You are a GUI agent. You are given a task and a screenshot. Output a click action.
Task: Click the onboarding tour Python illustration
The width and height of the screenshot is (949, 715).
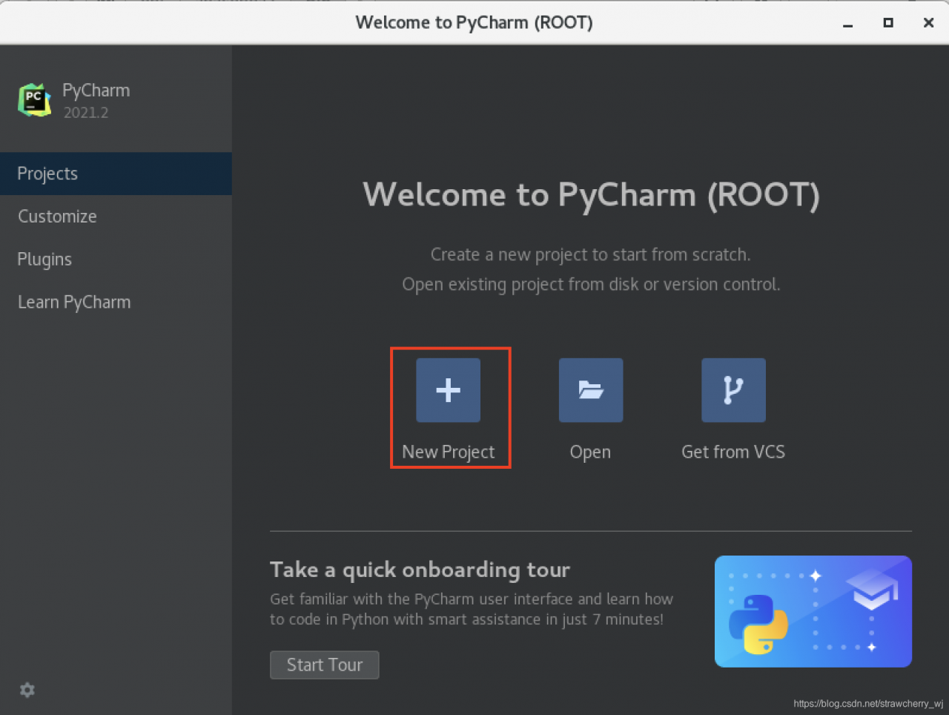click(813, 611)
